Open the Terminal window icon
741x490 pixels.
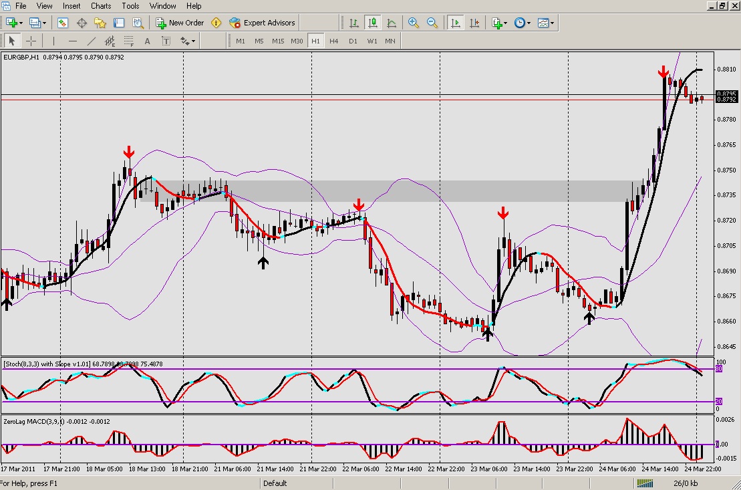pos(119,23)
